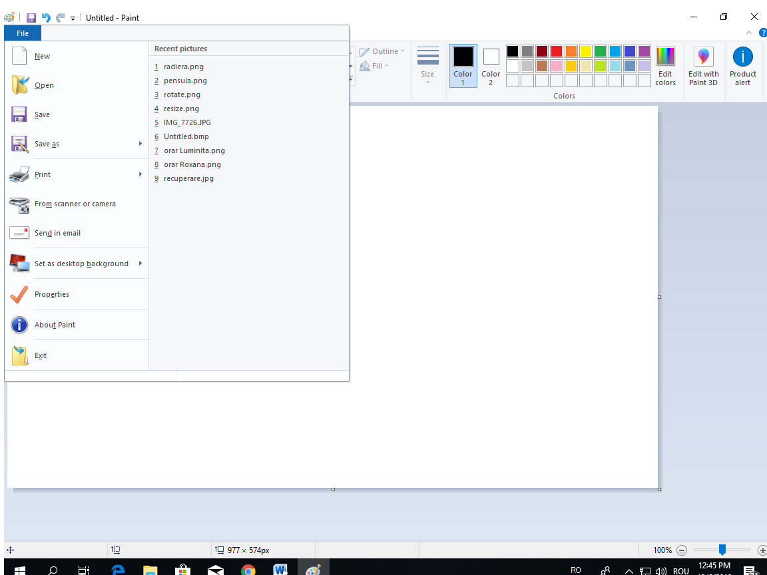Click the zoom out minus button

tap(681, 550)
